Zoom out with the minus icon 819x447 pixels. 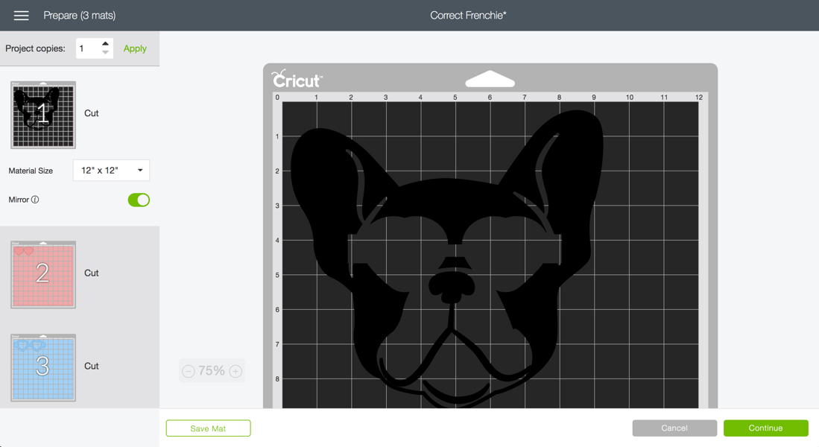click(189, 371)
